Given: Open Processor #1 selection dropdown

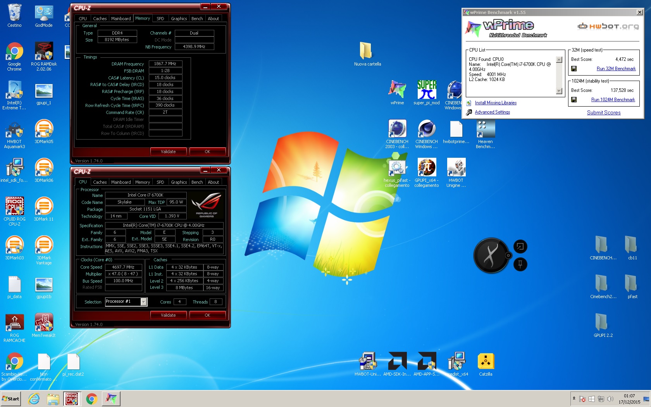Looking at the screenshot, I should (143, 302).
